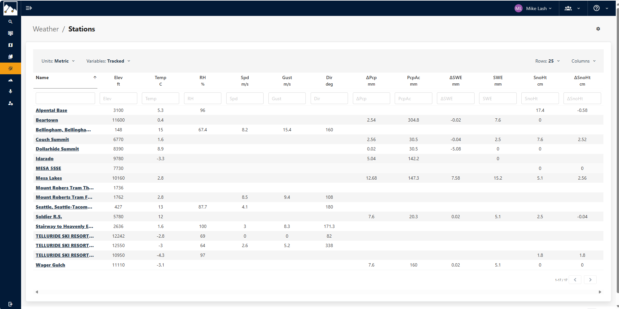
Task: Click the Temp filter input field
Action: pos(160,99)
